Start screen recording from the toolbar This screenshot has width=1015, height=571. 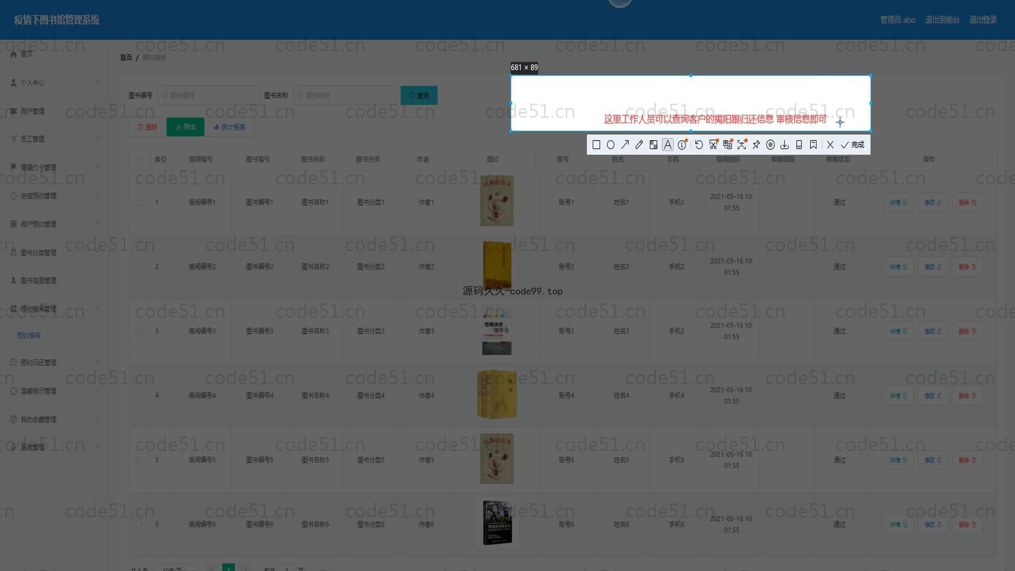(x=771, y=145)
